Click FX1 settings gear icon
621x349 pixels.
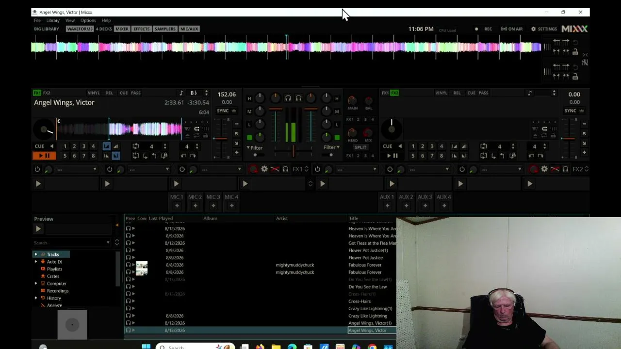[x=264, y=169]
